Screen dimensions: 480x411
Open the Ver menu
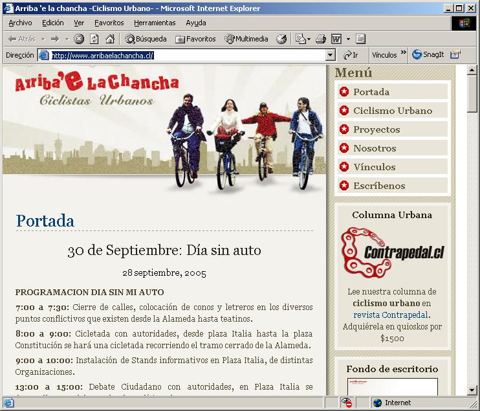(x=79, y=23)
